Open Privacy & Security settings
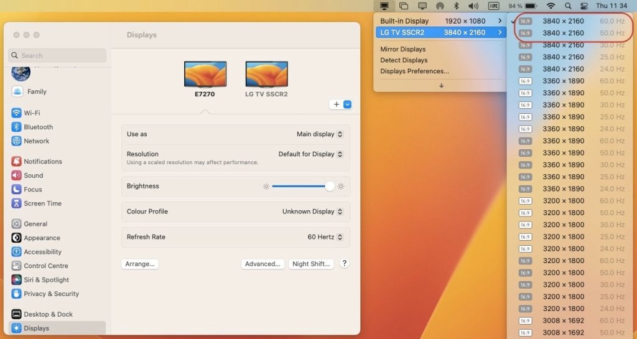This screenshot has height=339, width=637. pyautogui.click(x=51, y=294)
